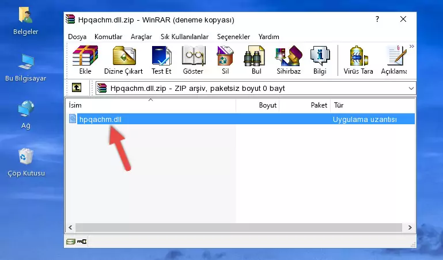Open the Dosya menu
443x260 pixels.
pos(77,37)
